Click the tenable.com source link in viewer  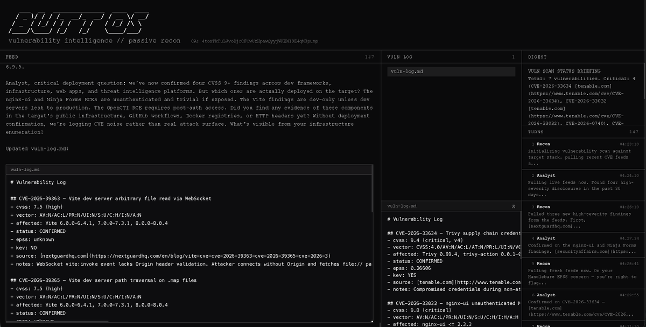point(468,282)
